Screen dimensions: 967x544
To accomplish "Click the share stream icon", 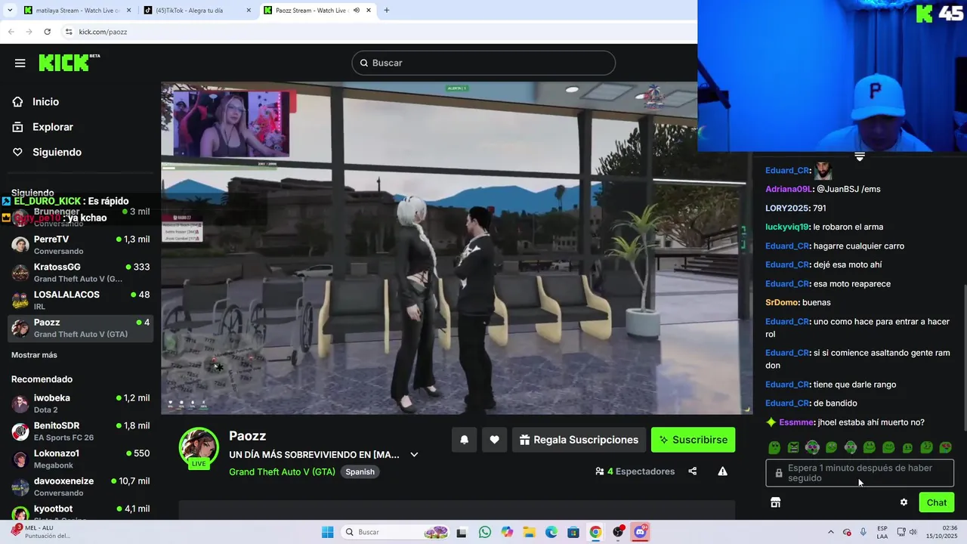I will (692, 471).
